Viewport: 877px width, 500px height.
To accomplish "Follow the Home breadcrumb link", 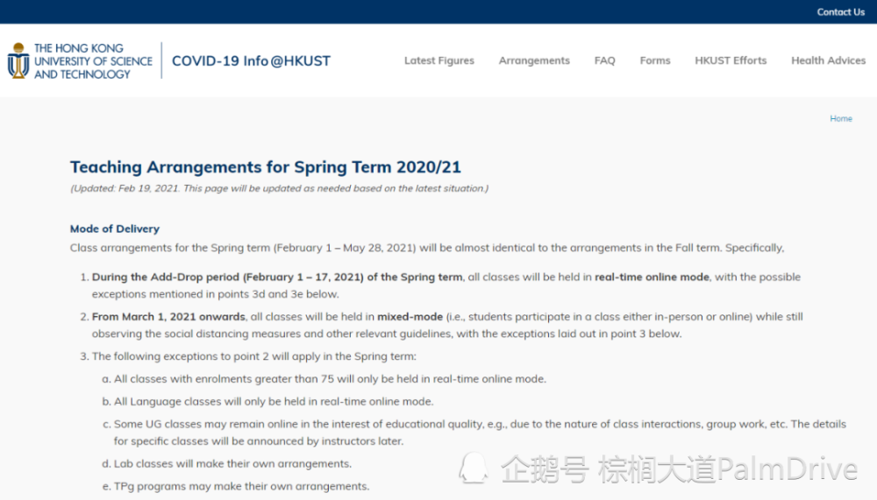I will tap(841, 118).
